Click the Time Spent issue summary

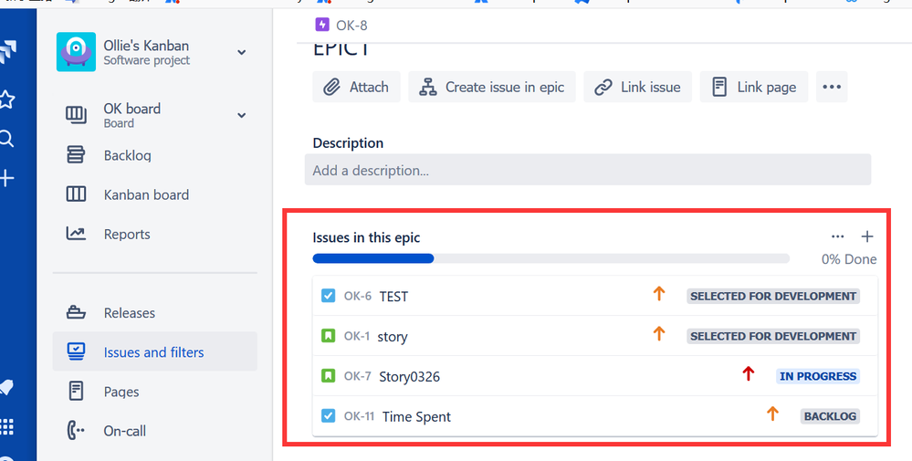pos(416,417)
